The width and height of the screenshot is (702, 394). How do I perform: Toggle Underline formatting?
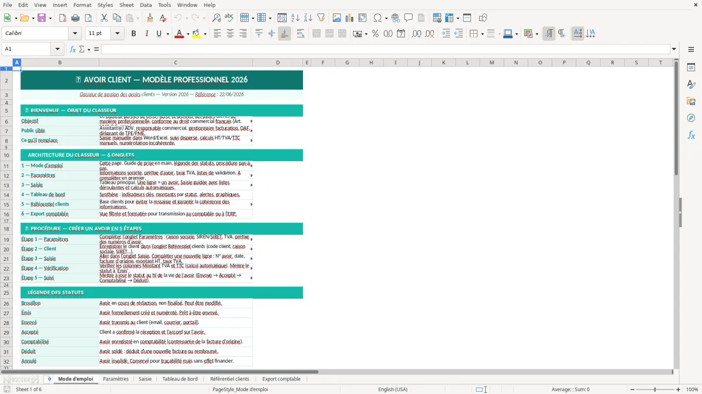click(x=159, y=34)
